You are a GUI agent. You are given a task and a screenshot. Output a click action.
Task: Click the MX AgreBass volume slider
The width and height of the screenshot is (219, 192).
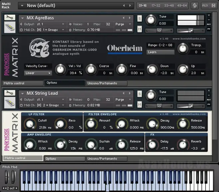point(191,31)
